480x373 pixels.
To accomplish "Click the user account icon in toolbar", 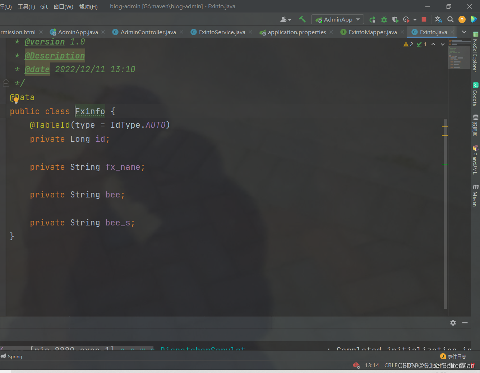I will click(x=286, y=19).
